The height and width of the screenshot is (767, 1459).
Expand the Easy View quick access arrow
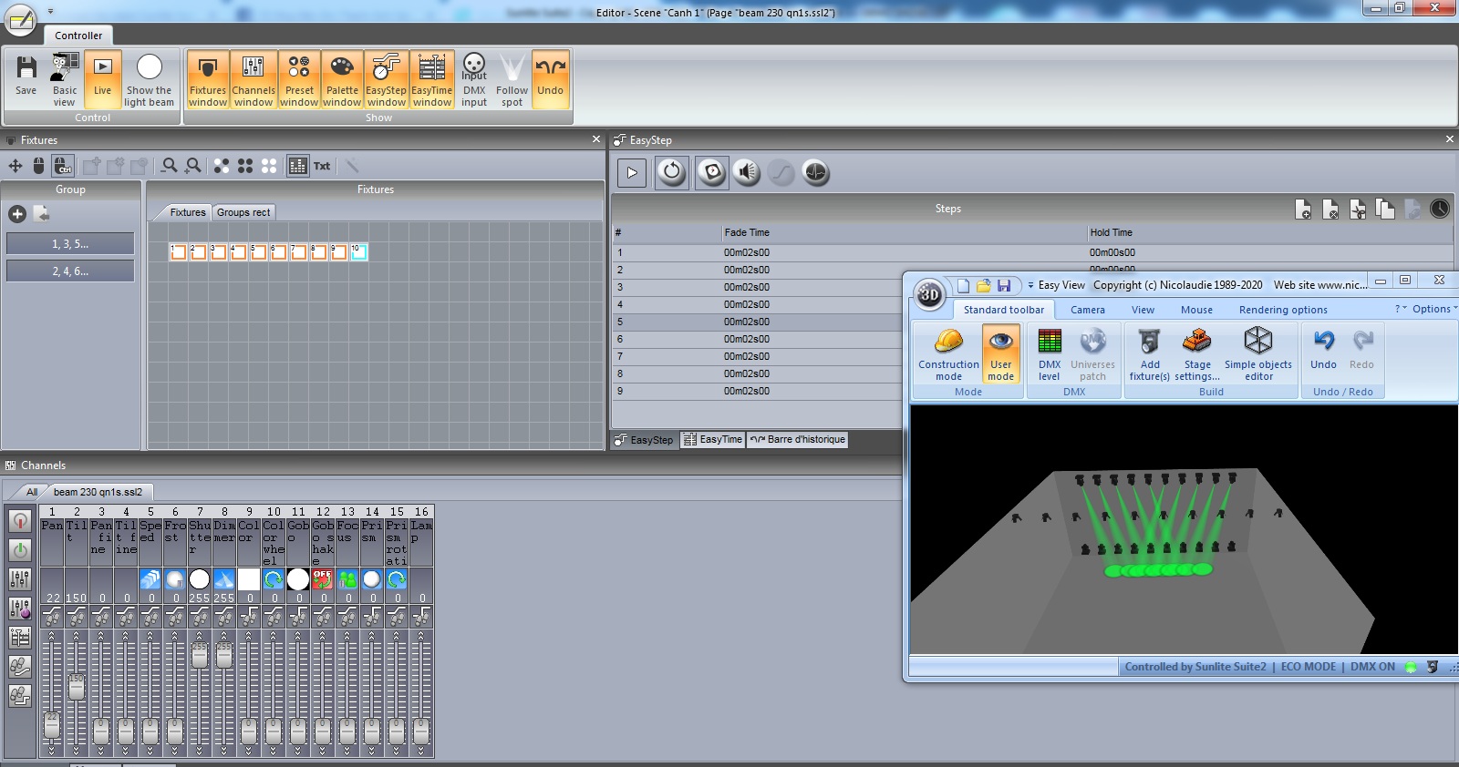click(x=1030, y=285)
